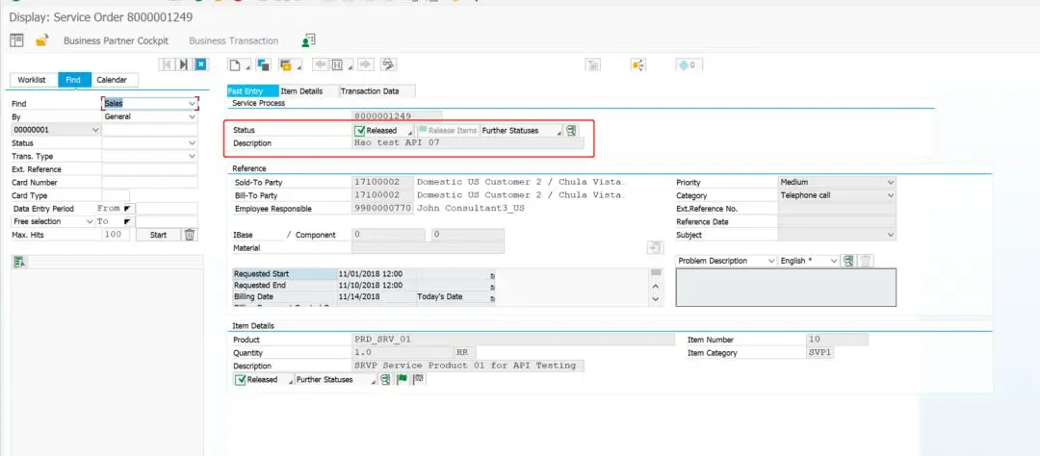Image resolution: width=1040 pixels, height=456 pixels.
Task: Switch to the Worklist tab
Action: pos(32,80)
